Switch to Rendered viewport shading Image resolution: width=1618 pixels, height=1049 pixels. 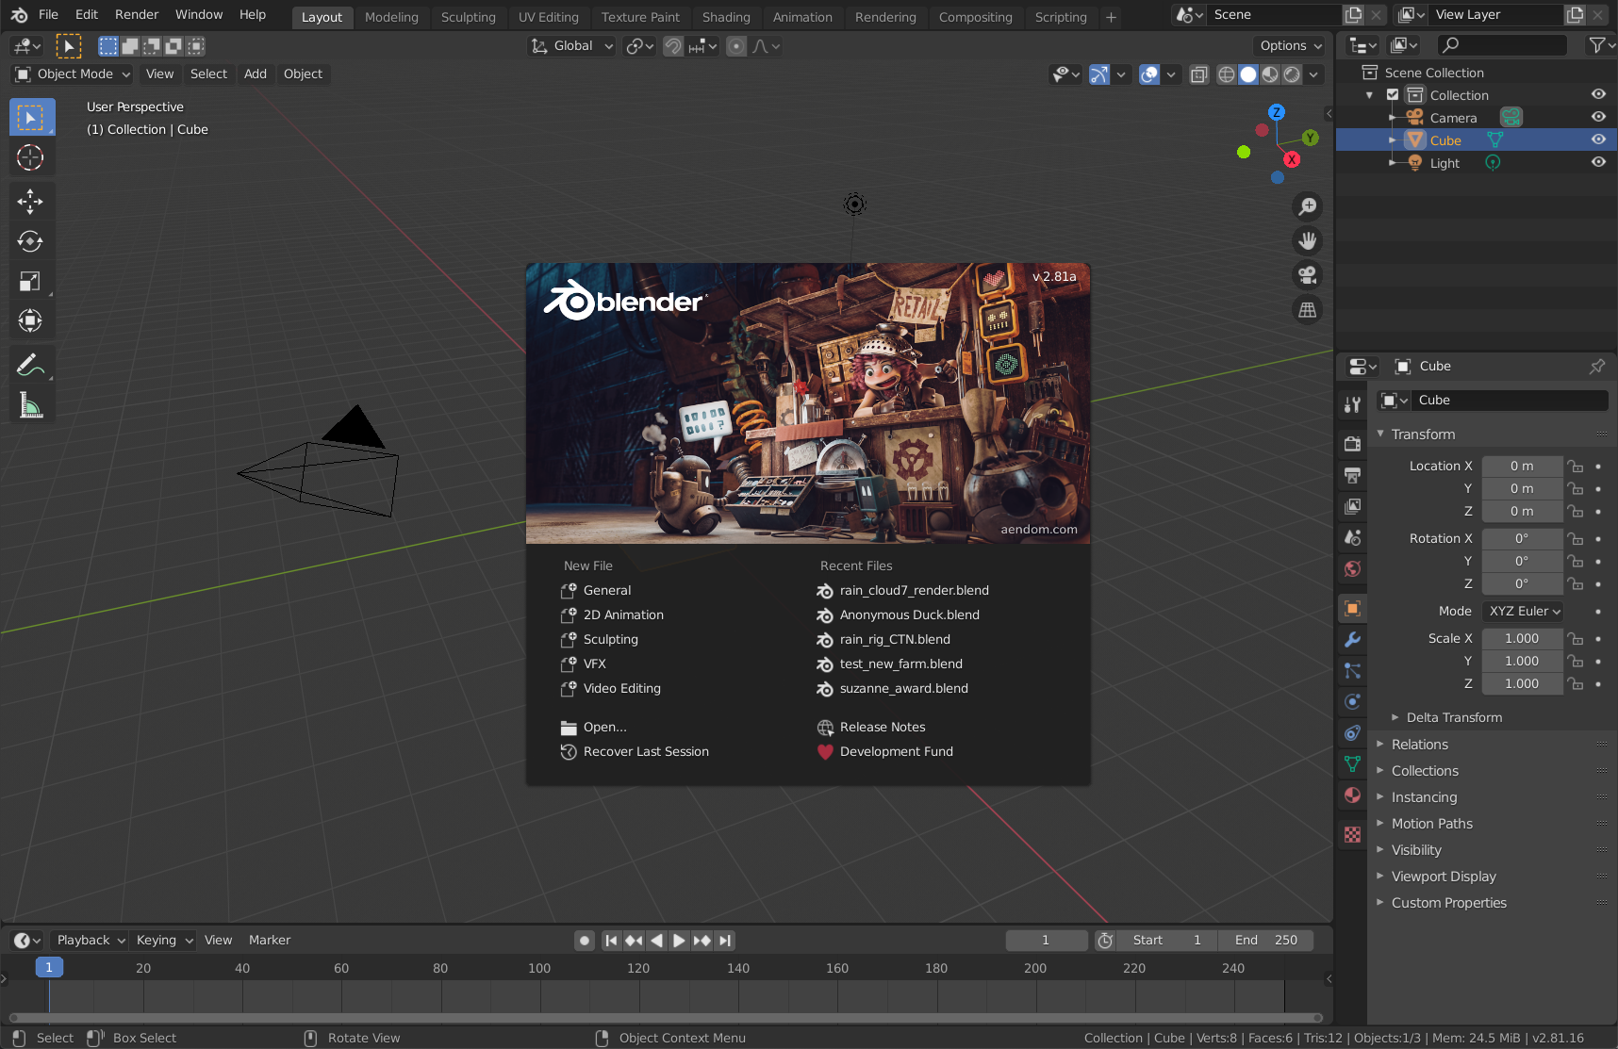[x=1293, y=74]
